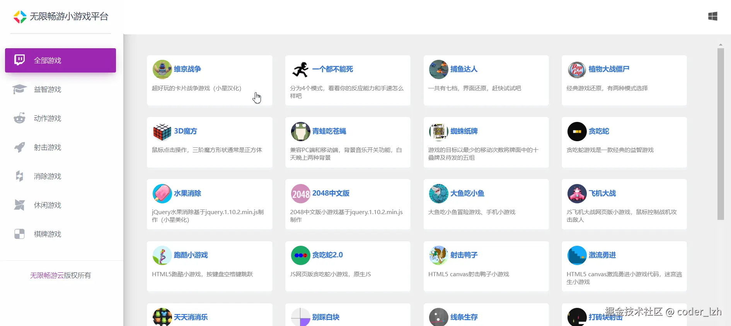The width and height of the screenshot is (731, 326).
Task: Click the 捕鱼达人 game icon
Action: click(x=439, y=69)
